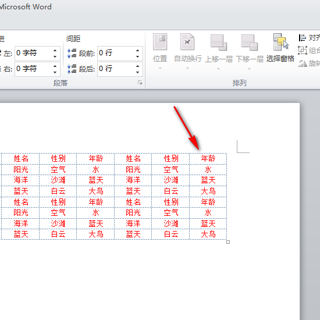320x320 pixels.
Task: Increase the 段后 spacing after value
Action: [x=137, y=66]
